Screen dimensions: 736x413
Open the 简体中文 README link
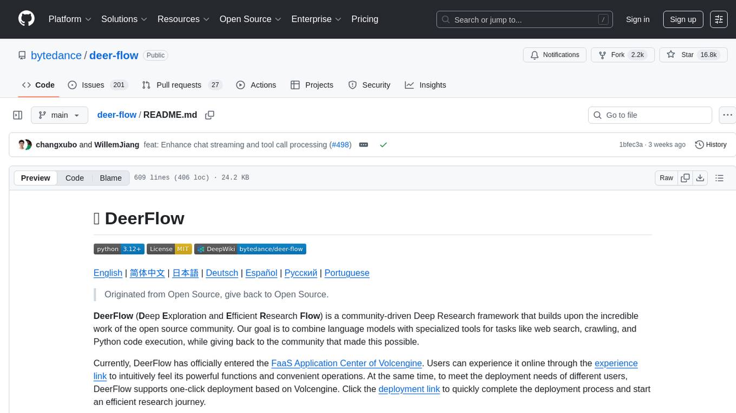pos(147,273)
